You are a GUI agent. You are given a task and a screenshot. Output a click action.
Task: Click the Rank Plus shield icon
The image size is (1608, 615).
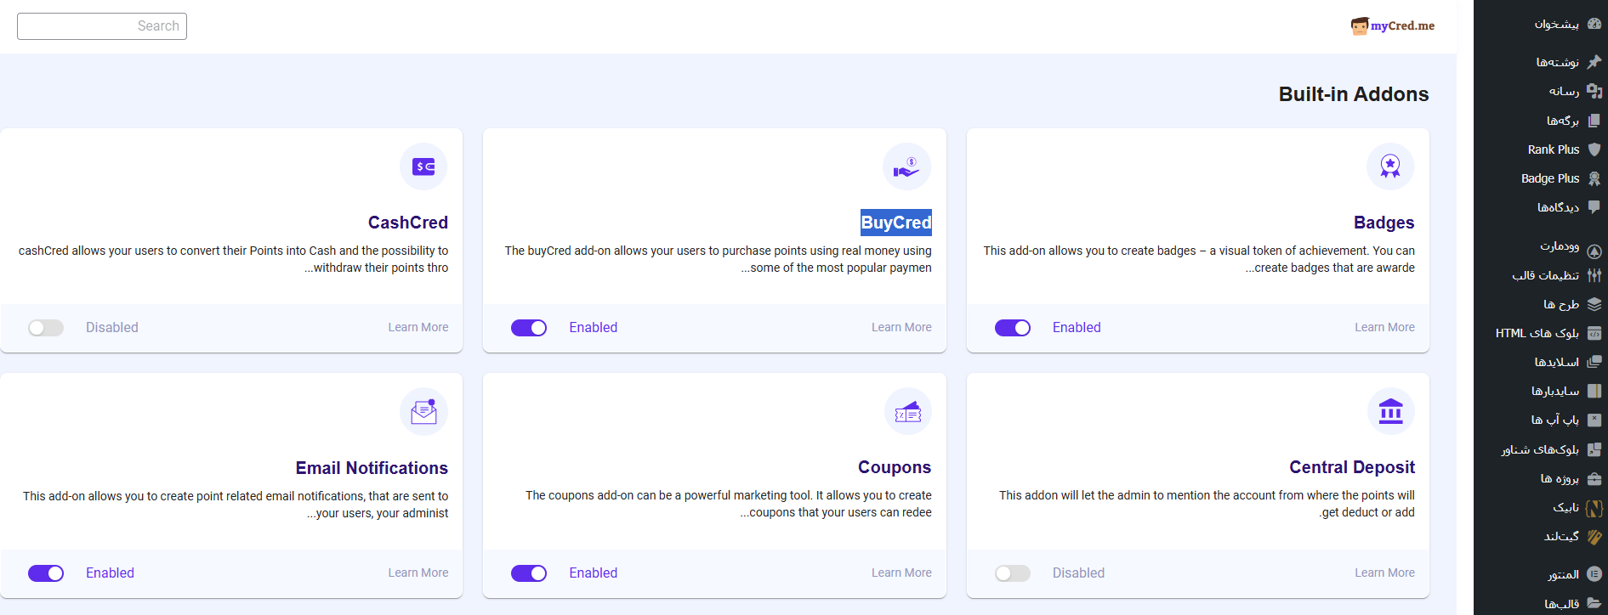point(1594,150)
